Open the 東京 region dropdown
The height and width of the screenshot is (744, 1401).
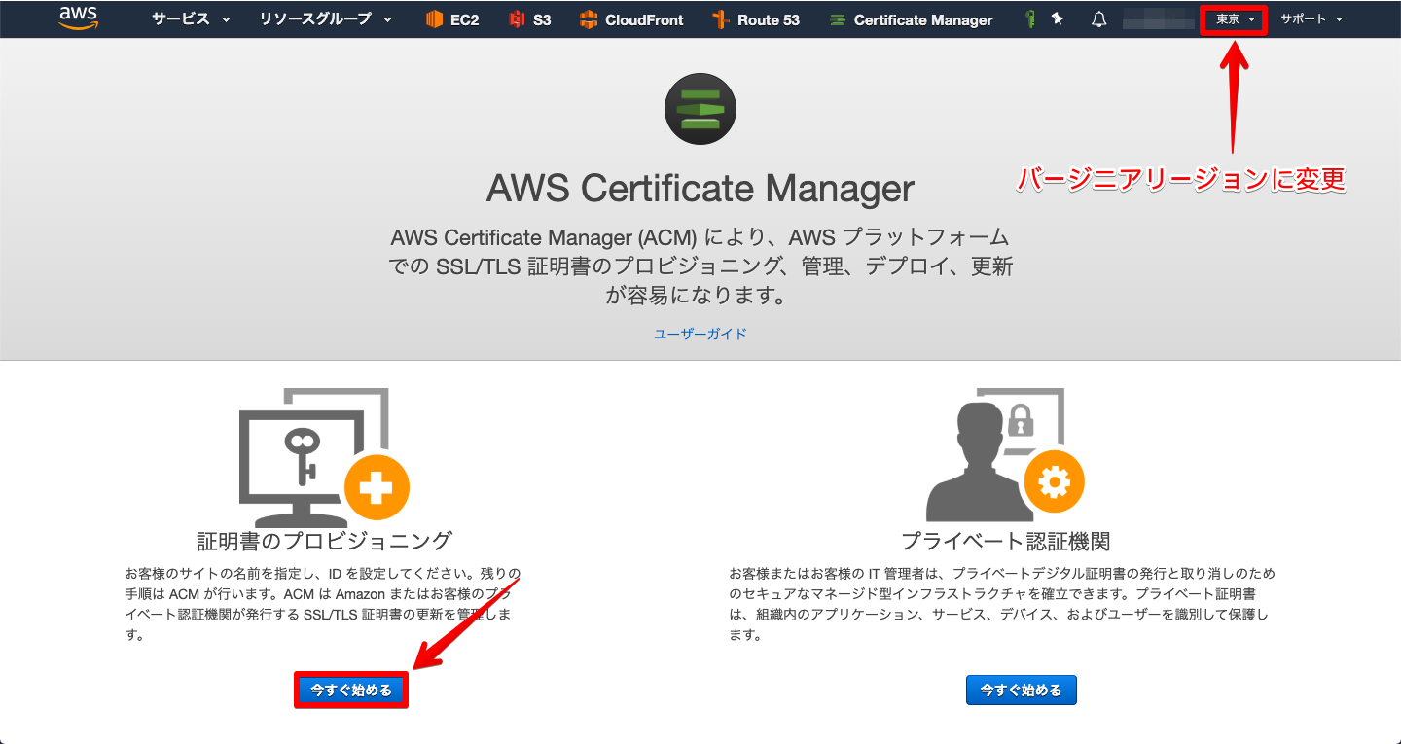coord(1232,18)
